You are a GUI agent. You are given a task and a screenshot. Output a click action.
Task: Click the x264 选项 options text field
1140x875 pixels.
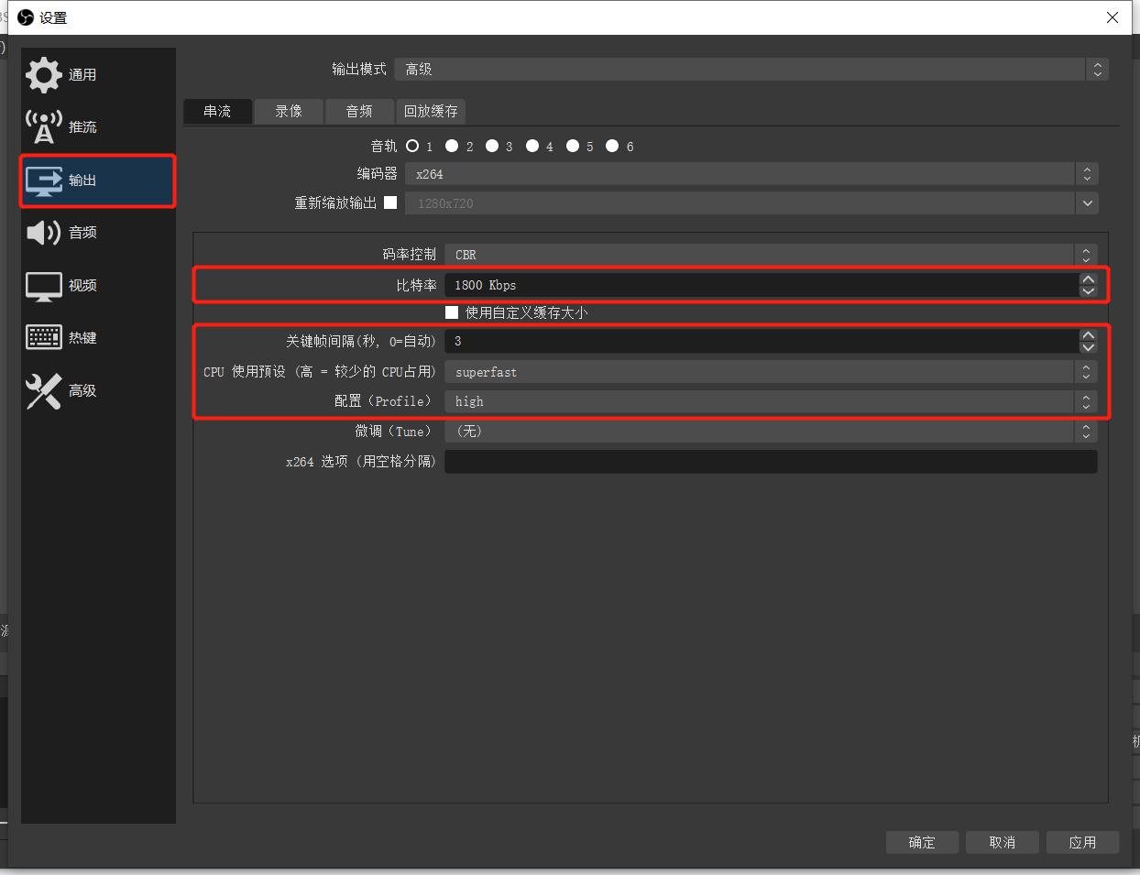pyautogui.click(x=771, y=462)
